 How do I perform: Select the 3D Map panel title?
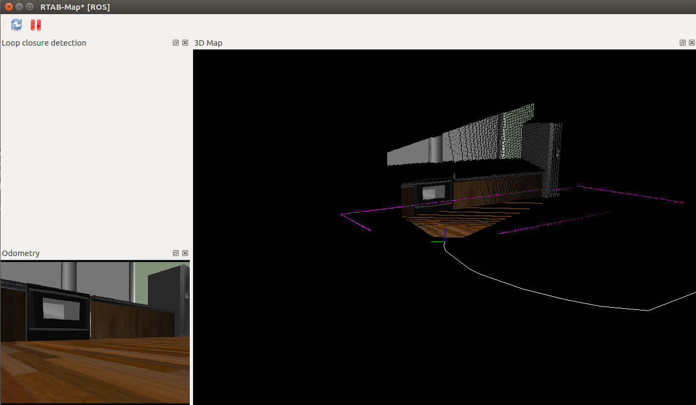click(x=208, y=42)
